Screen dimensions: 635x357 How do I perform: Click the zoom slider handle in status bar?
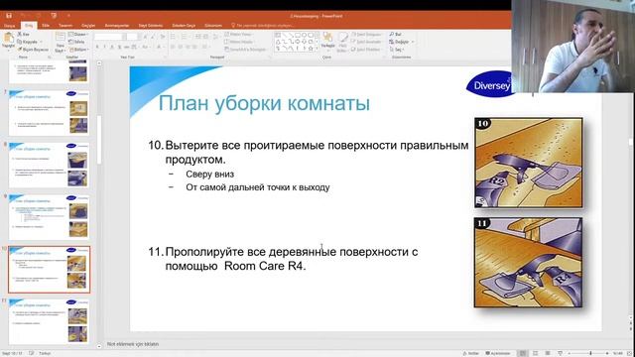590,353
